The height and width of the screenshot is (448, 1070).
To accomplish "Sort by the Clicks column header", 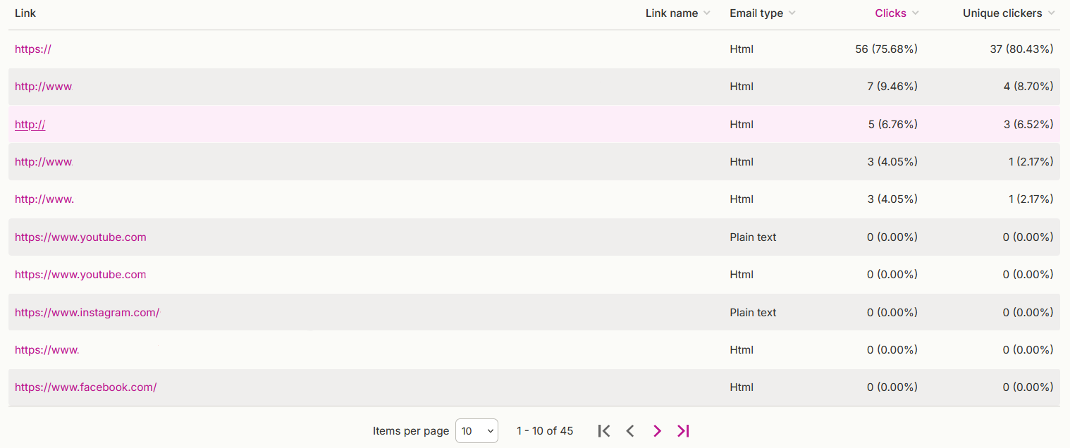I will click(897, 13).
